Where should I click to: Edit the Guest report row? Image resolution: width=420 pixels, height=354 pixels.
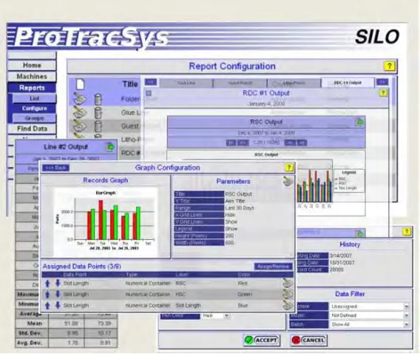pyautogui.click(x=80, y=125)
